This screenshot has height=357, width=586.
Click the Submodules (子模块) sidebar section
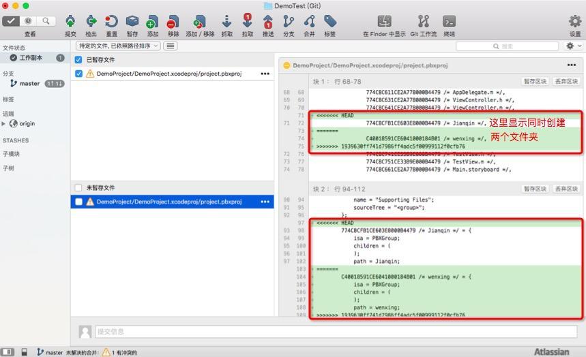(x=11, y=154)
